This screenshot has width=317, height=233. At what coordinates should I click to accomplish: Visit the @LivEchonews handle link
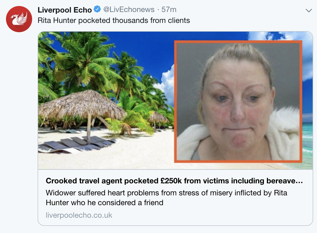129,10
